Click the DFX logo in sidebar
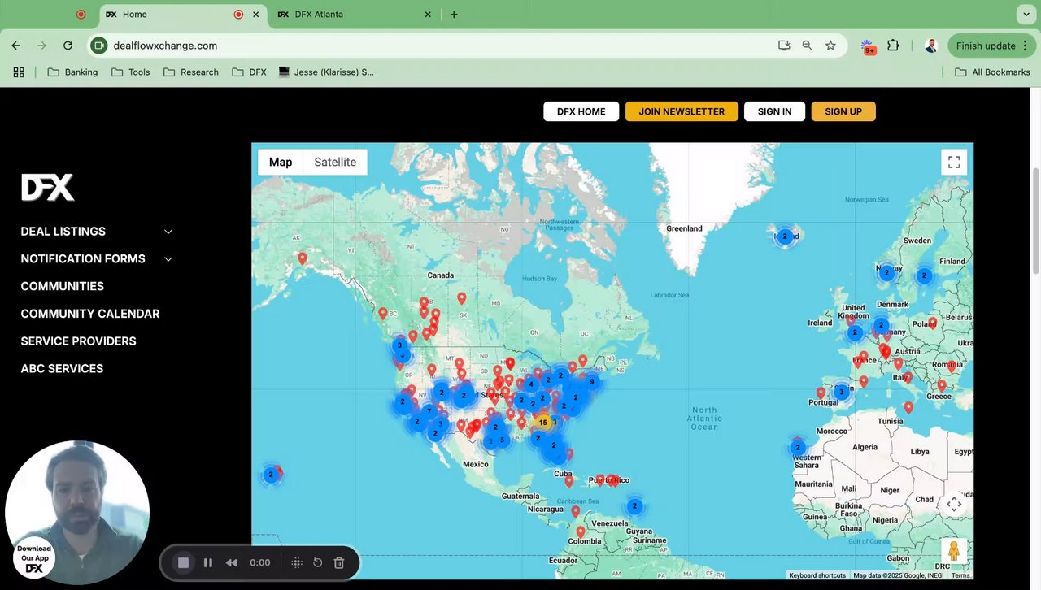 [47, 187]
